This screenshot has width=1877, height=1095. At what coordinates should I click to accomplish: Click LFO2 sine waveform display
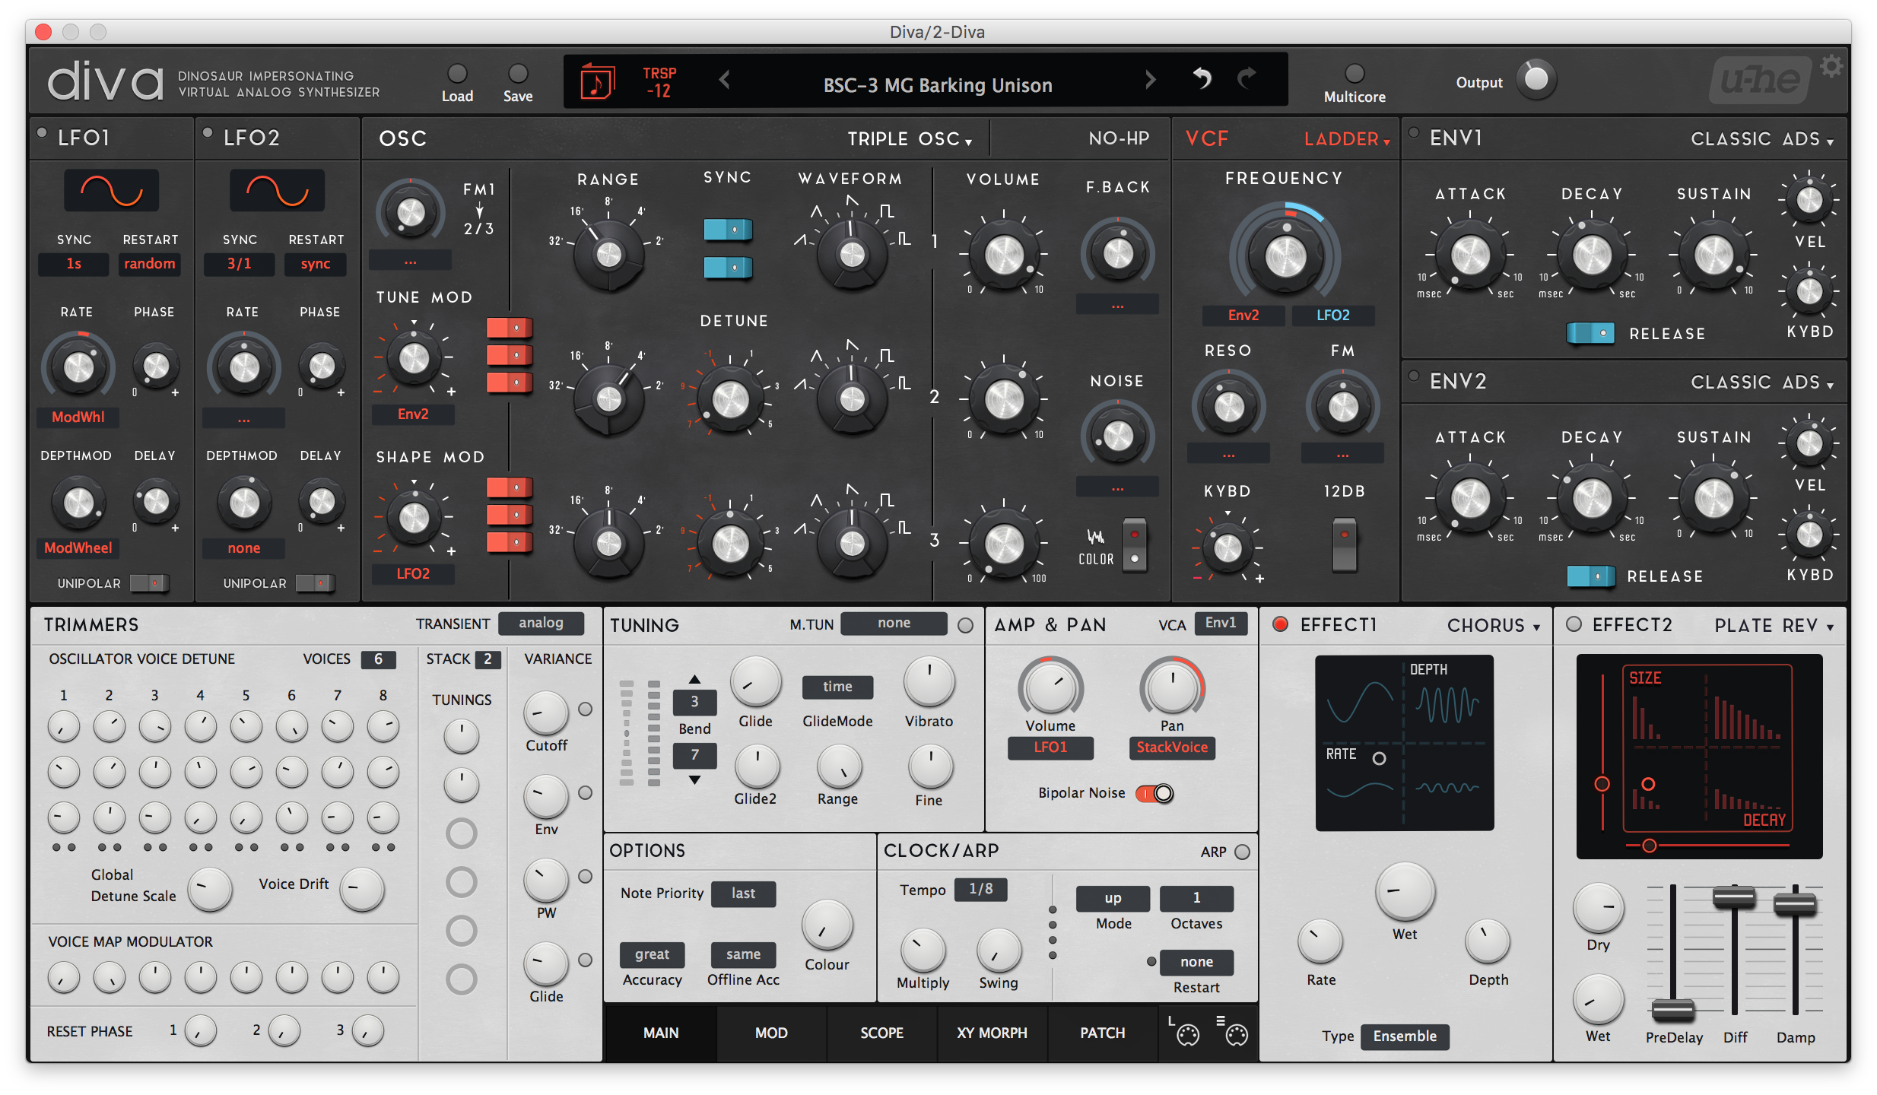278,190
